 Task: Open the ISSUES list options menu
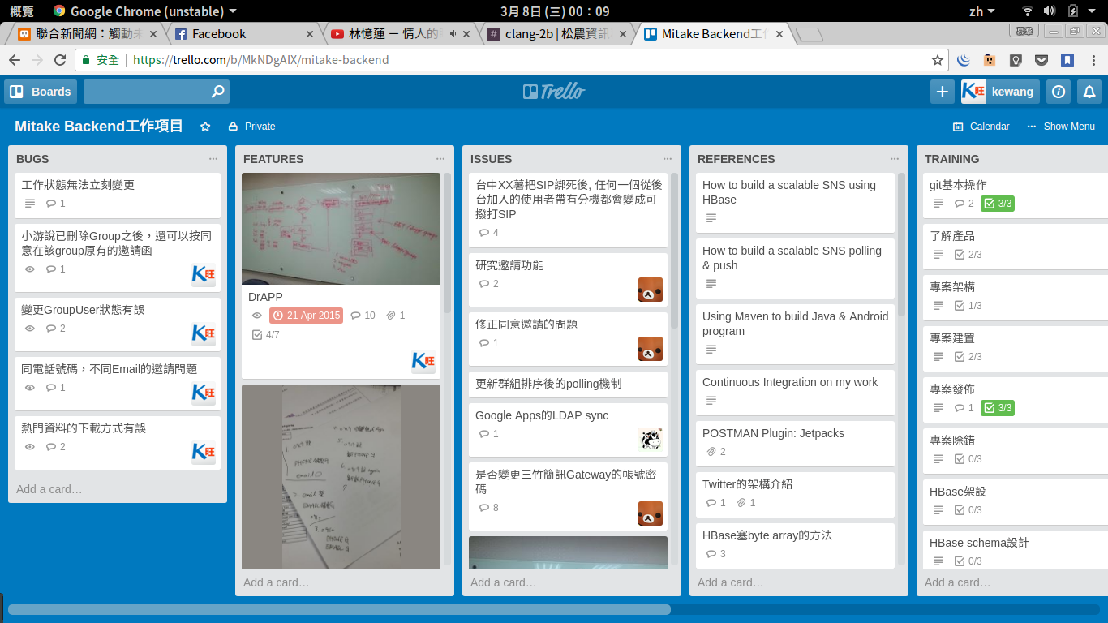click(x=668, y=159)
